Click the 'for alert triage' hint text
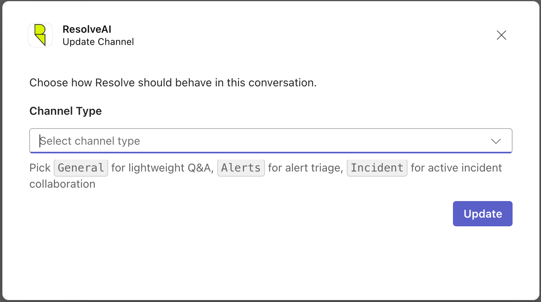Image resolution: width=541 pixels, height=302 pixels. pyautogui.click(x=306, y=168)
